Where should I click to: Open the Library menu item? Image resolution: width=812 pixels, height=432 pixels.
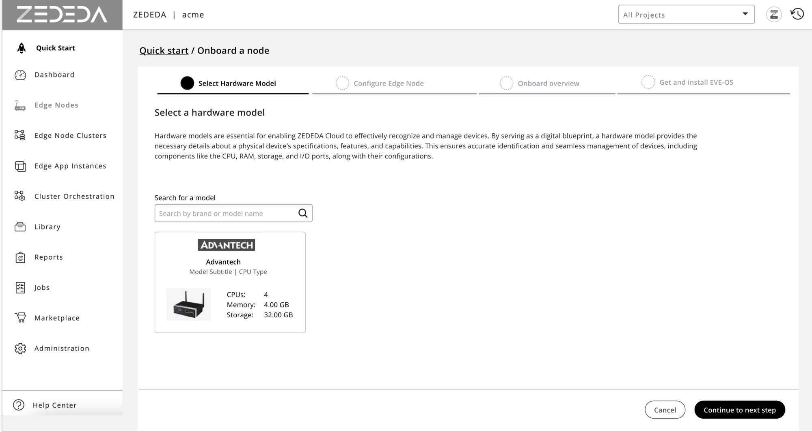tap(47, 227)
